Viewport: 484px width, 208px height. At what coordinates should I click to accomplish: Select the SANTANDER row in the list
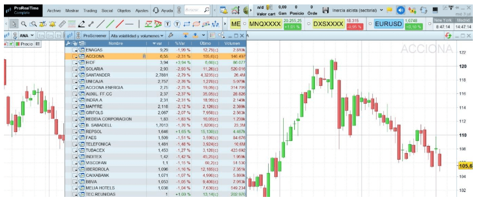[156, 75]
